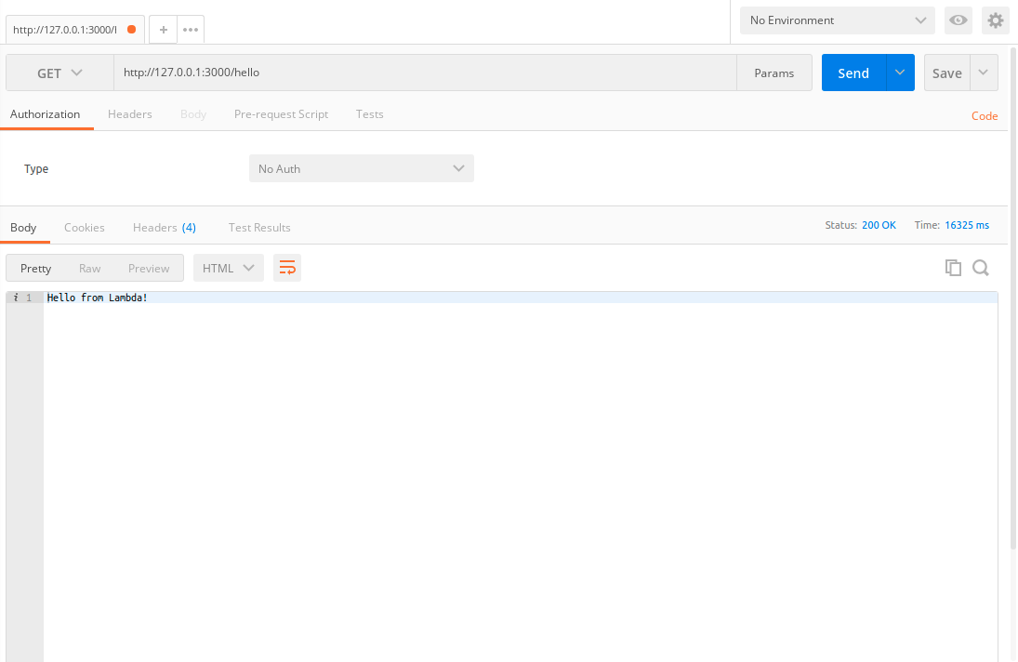Open the response Cookies tab

tap(85, 228)
